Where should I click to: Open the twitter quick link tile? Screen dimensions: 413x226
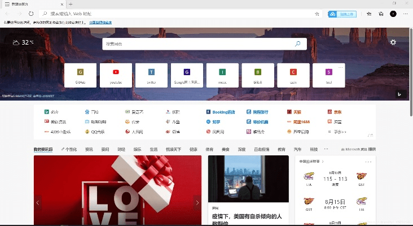click(151, 75)
